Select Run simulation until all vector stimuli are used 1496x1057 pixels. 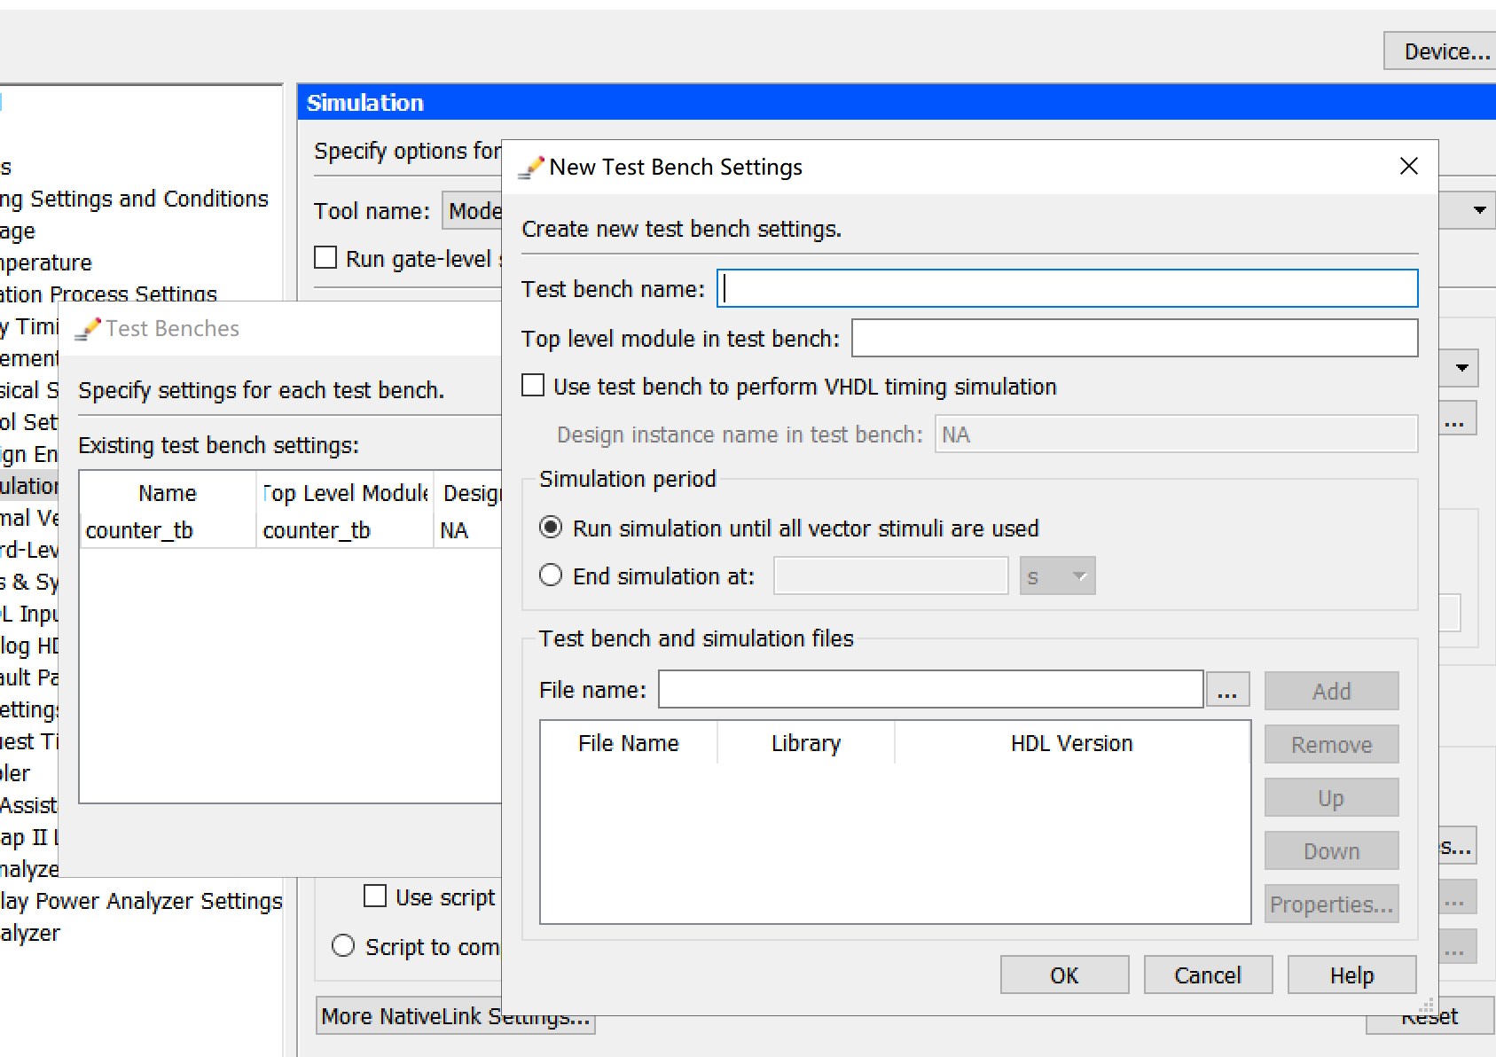click(x=551, y=528)
